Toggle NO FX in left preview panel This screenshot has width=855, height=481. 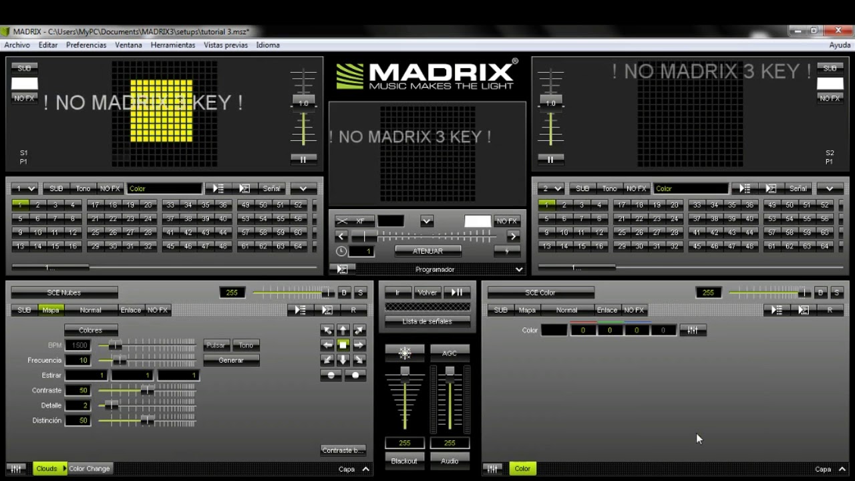coord(24,98)
